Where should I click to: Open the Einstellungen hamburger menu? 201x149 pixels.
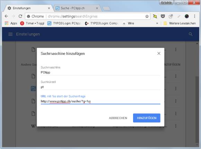(10, 34)
